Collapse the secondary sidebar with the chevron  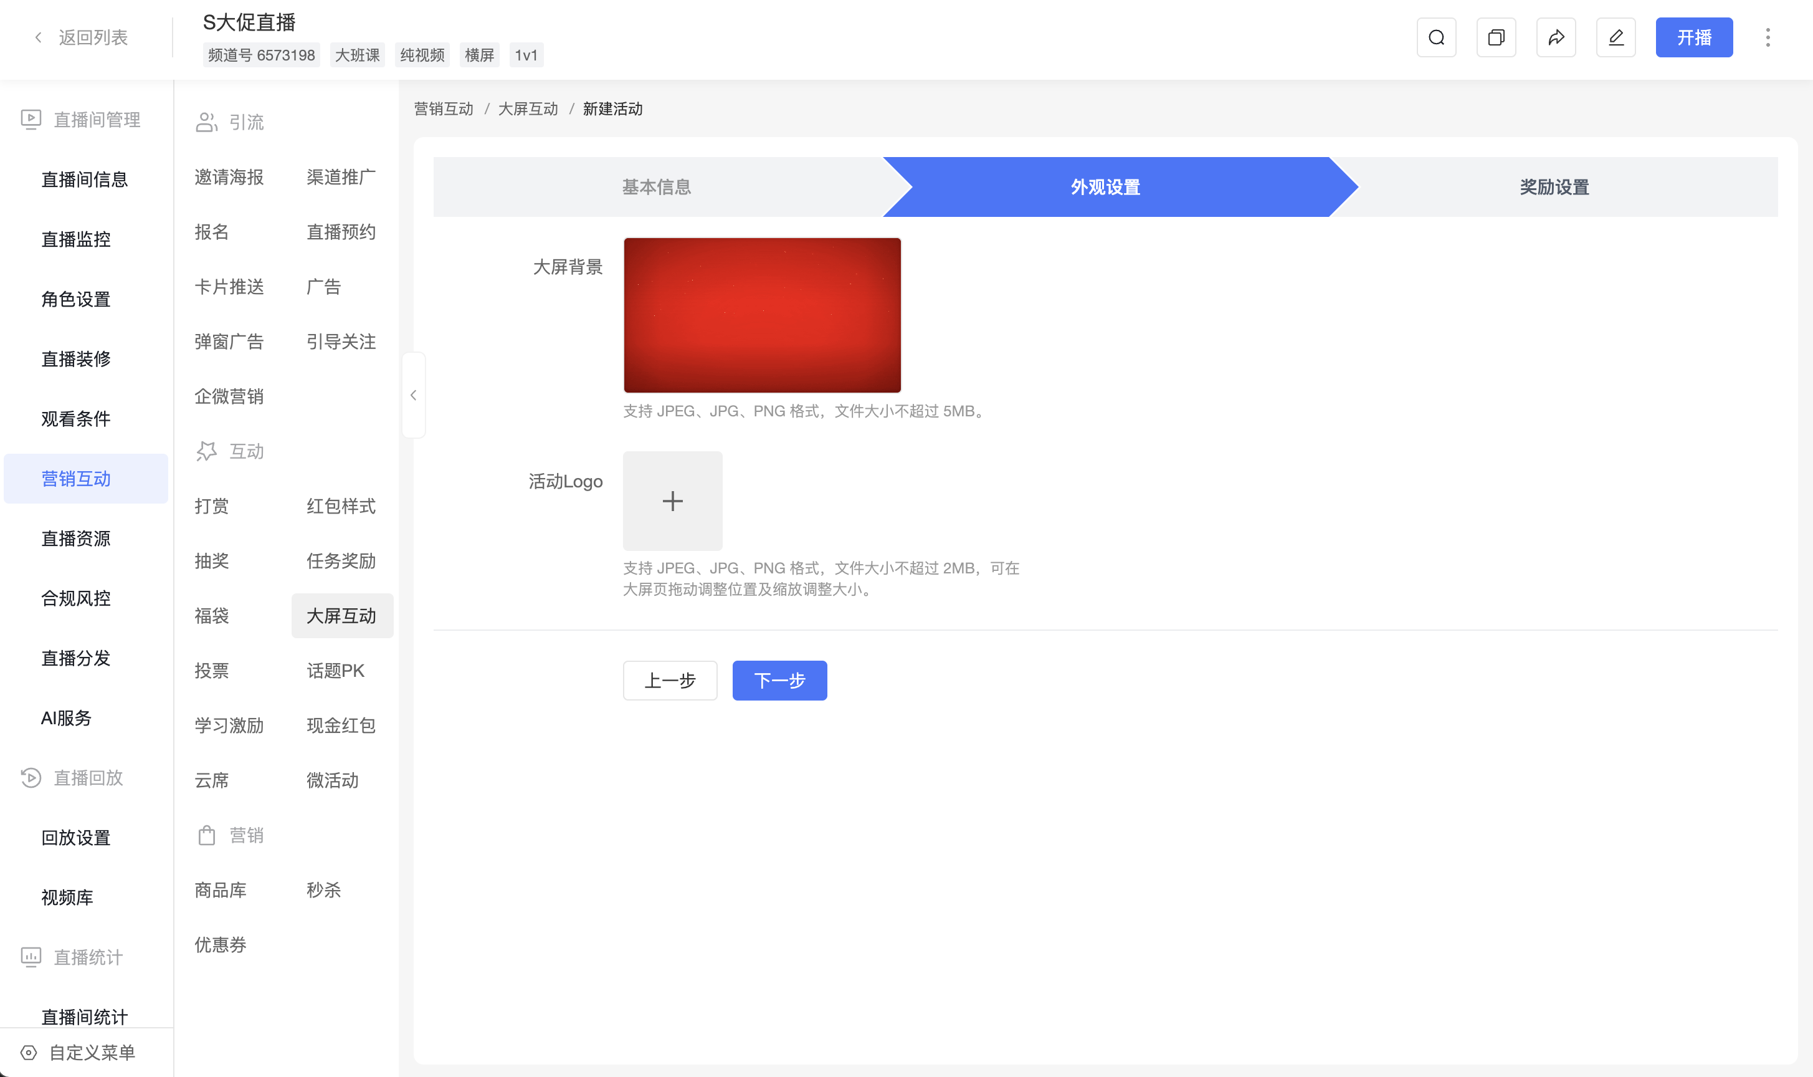(x=414, y=395)
